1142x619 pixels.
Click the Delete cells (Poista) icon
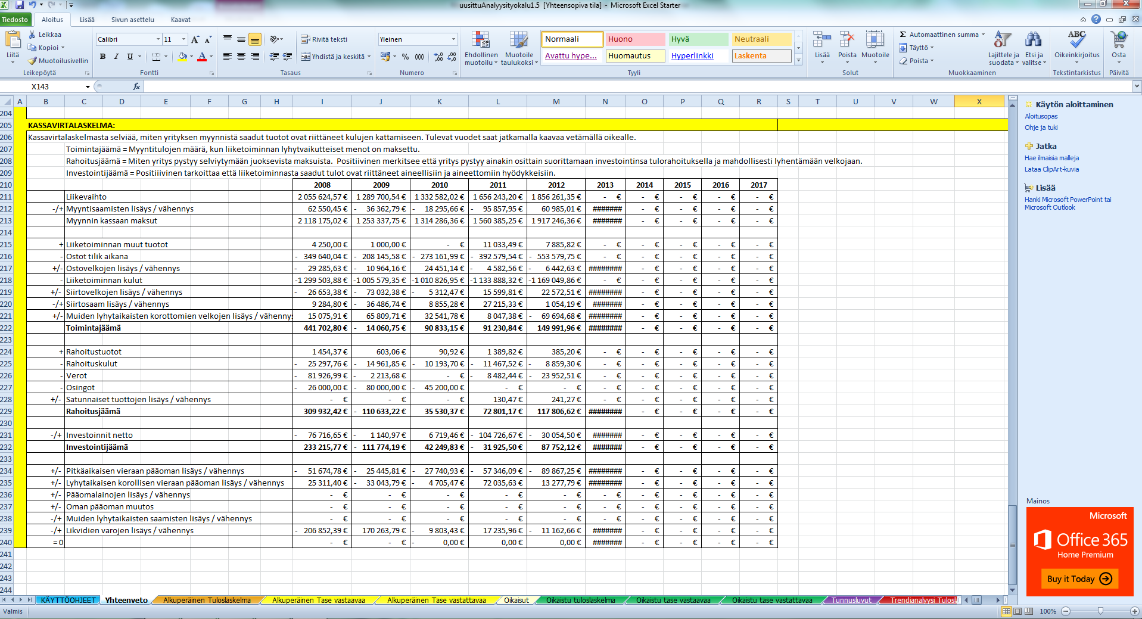[x=847, y=41]
